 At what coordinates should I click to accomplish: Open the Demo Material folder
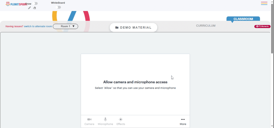click(133, 28)
